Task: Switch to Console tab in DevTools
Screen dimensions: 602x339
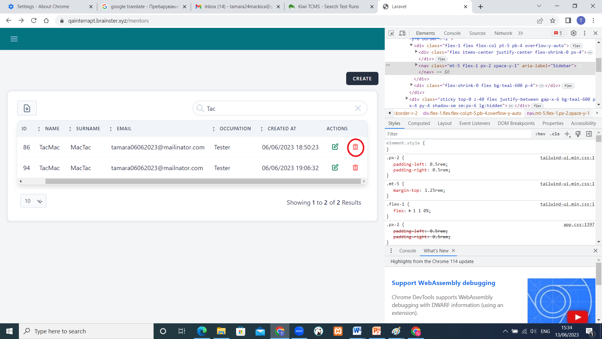Action: [x=452, y=33]
